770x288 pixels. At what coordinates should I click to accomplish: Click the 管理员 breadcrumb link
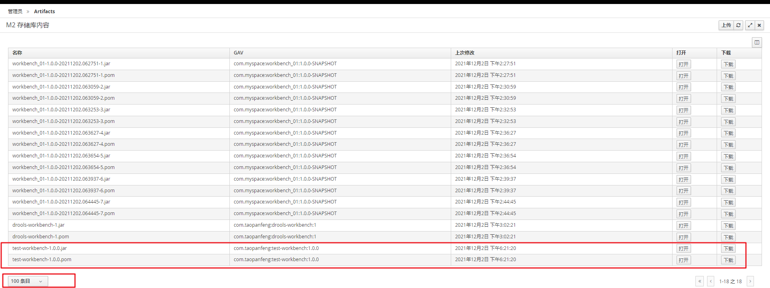[x=15, y=12]
